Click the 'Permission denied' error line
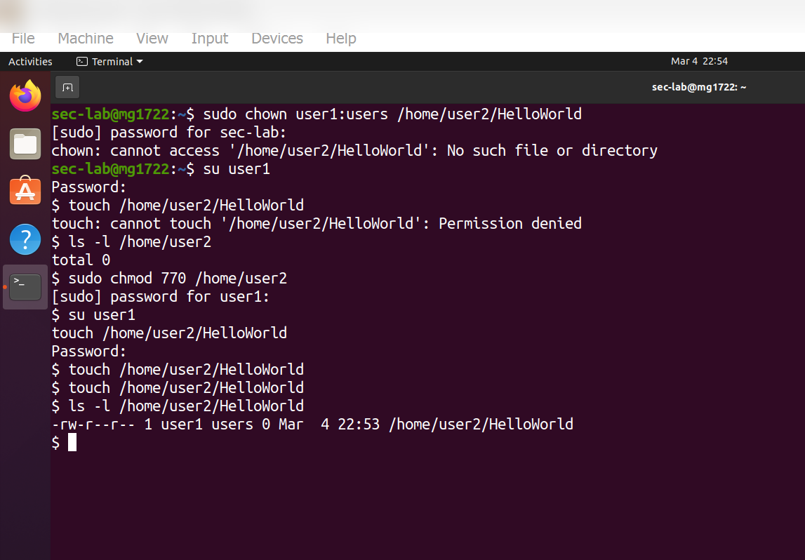The height and width of the screenshot is (560, 805). pyautogui.click(x=317, y=223)
